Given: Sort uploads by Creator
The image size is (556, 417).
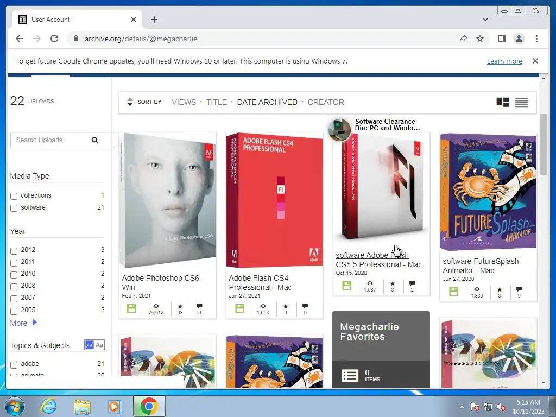Looking at the screenshot, I should (x=326, y=102).
